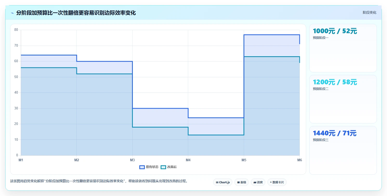Click the M2 axis label
The width and height of the screenshot is (387, 196).
pyautogui.click(x=77, y=160)
